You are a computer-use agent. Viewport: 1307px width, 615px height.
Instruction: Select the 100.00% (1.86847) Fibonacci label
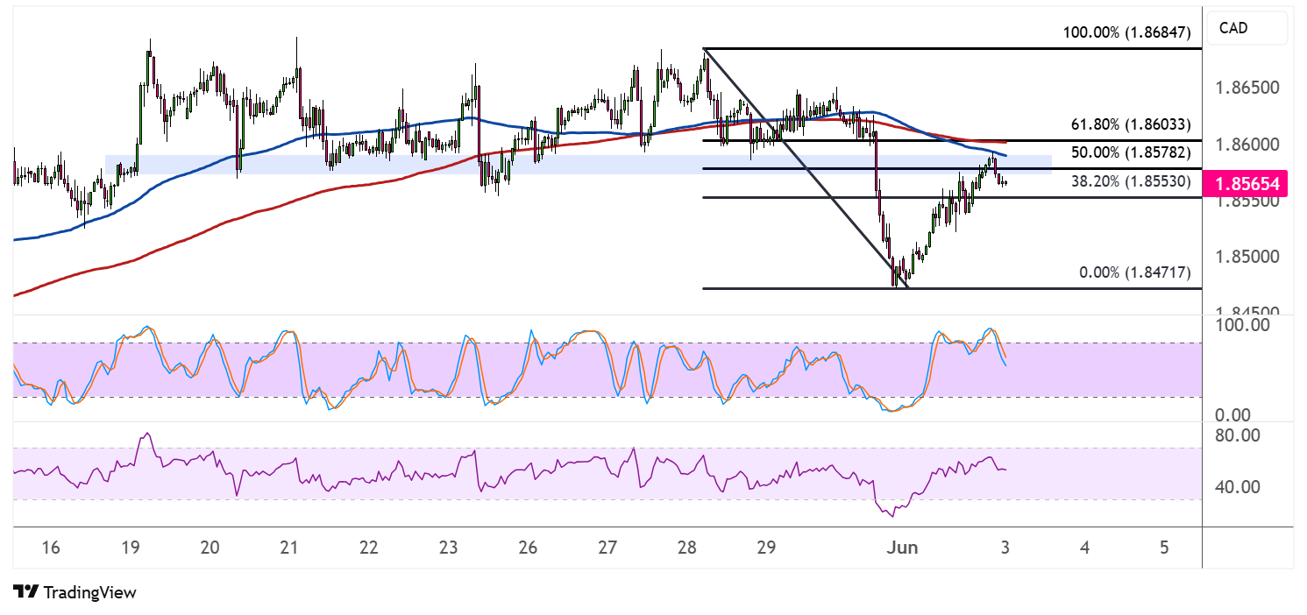1126,32
